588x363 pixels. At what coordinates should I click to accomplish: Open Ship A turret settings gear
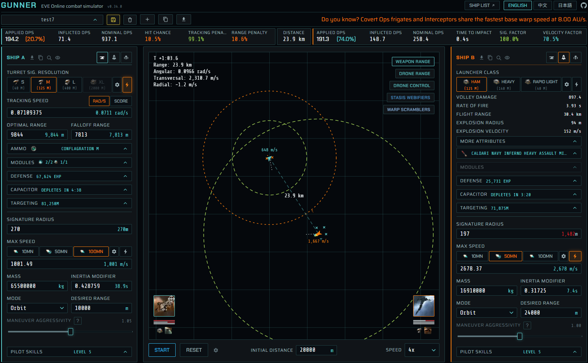click(117, 85)
